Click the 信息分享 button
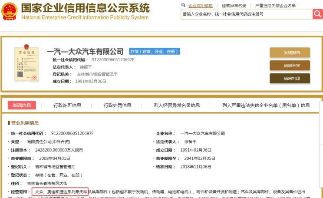Screen dimensions: 323x198 pos(290,66)
